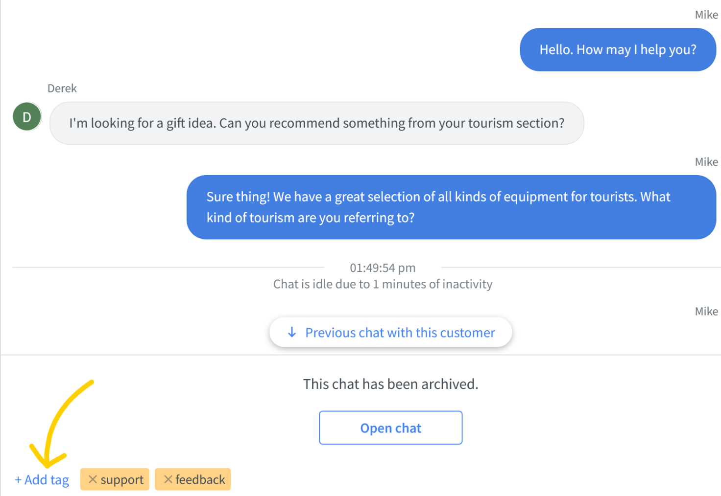Click the Mike label above the tourism reply
Viewport: 721px width, 496px height.
[x=706, y=162]
